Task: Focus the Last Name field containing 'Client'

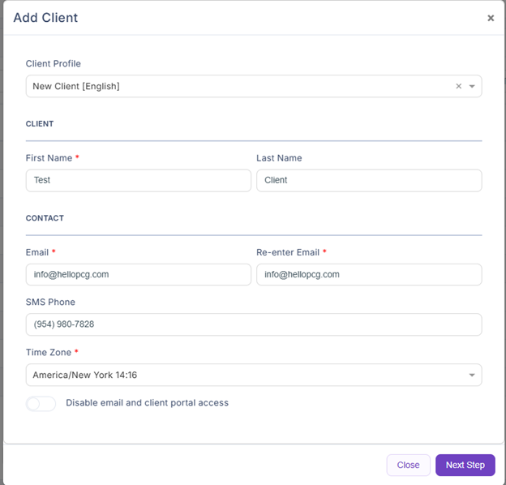Action: [369, 180]
